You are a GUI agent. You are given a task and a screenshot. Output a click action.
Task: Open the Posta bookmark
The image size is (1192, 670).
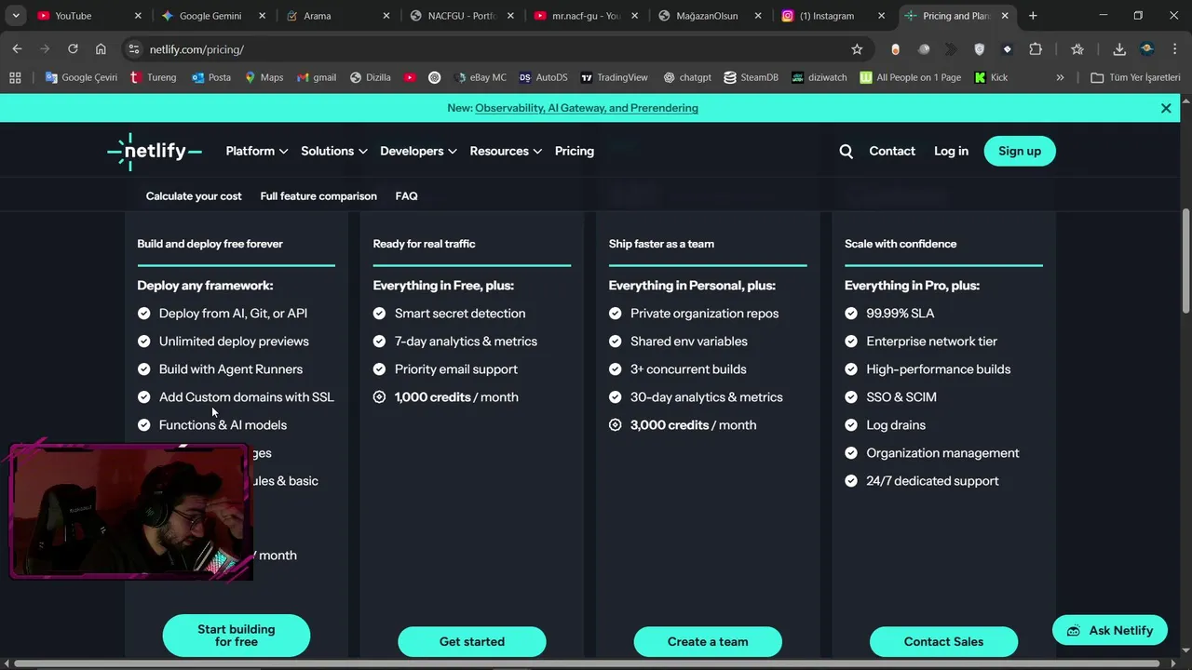(211, 77)
